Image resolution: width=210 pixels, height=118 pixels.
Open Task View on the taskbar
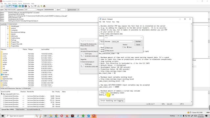pos(46,116)
